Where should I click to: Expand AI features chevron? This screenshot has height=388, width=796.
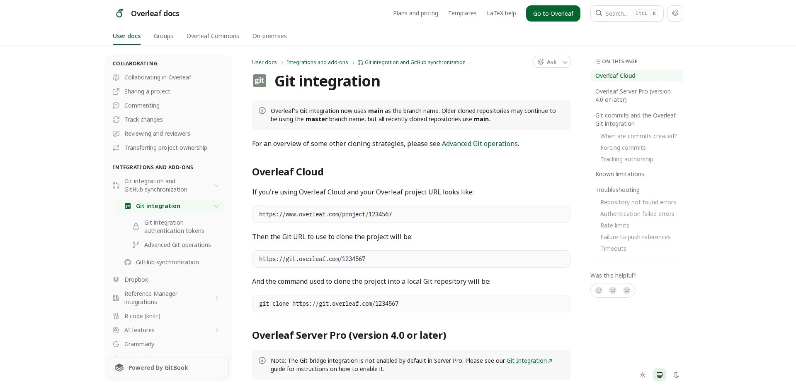(x=216, y=330)
